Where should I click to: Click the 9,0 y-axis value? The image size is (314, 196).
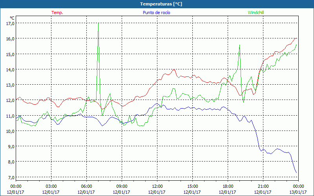[11, 147]
